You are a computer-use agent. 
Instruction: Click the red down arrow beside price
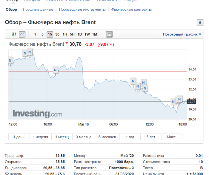67,43
